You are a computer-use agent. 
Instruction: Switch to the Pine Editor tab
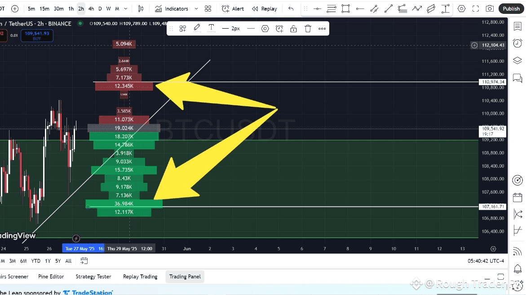pyautogui.click(x=51, y=276)
